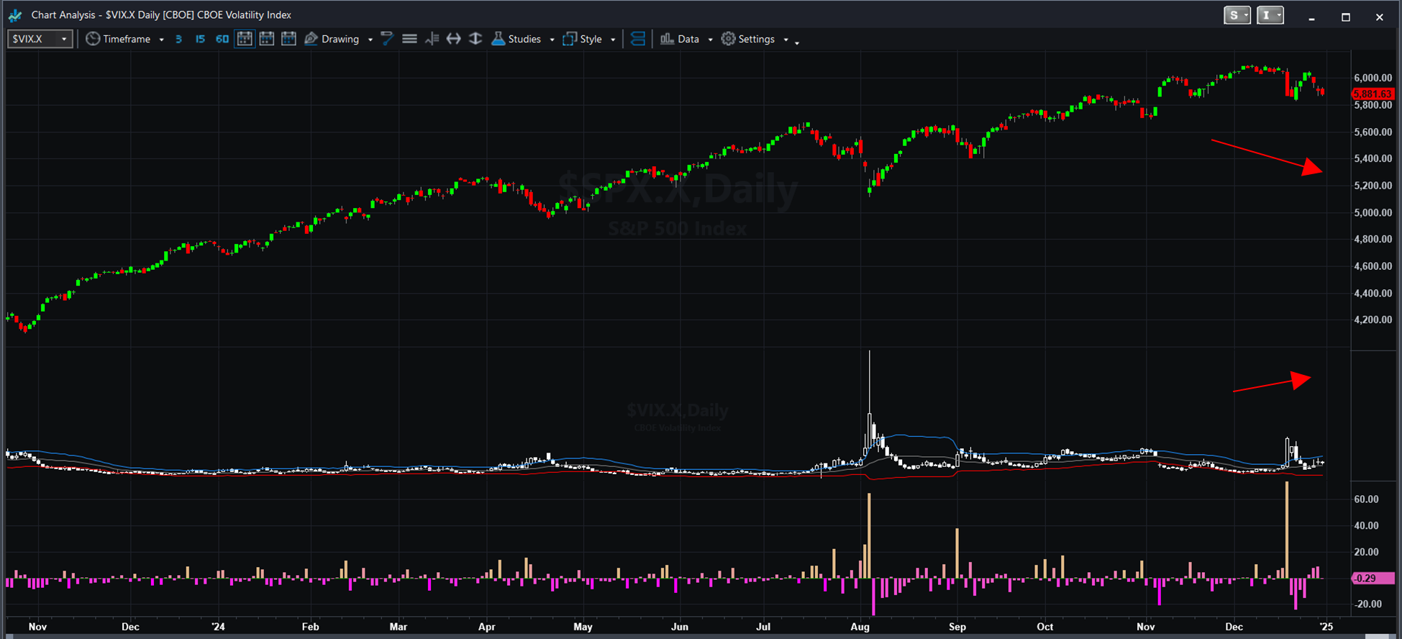Switch chart to 3-minute interval
Image resolution: width=1402 pixels, height=639 pixels.
[178, 39]
